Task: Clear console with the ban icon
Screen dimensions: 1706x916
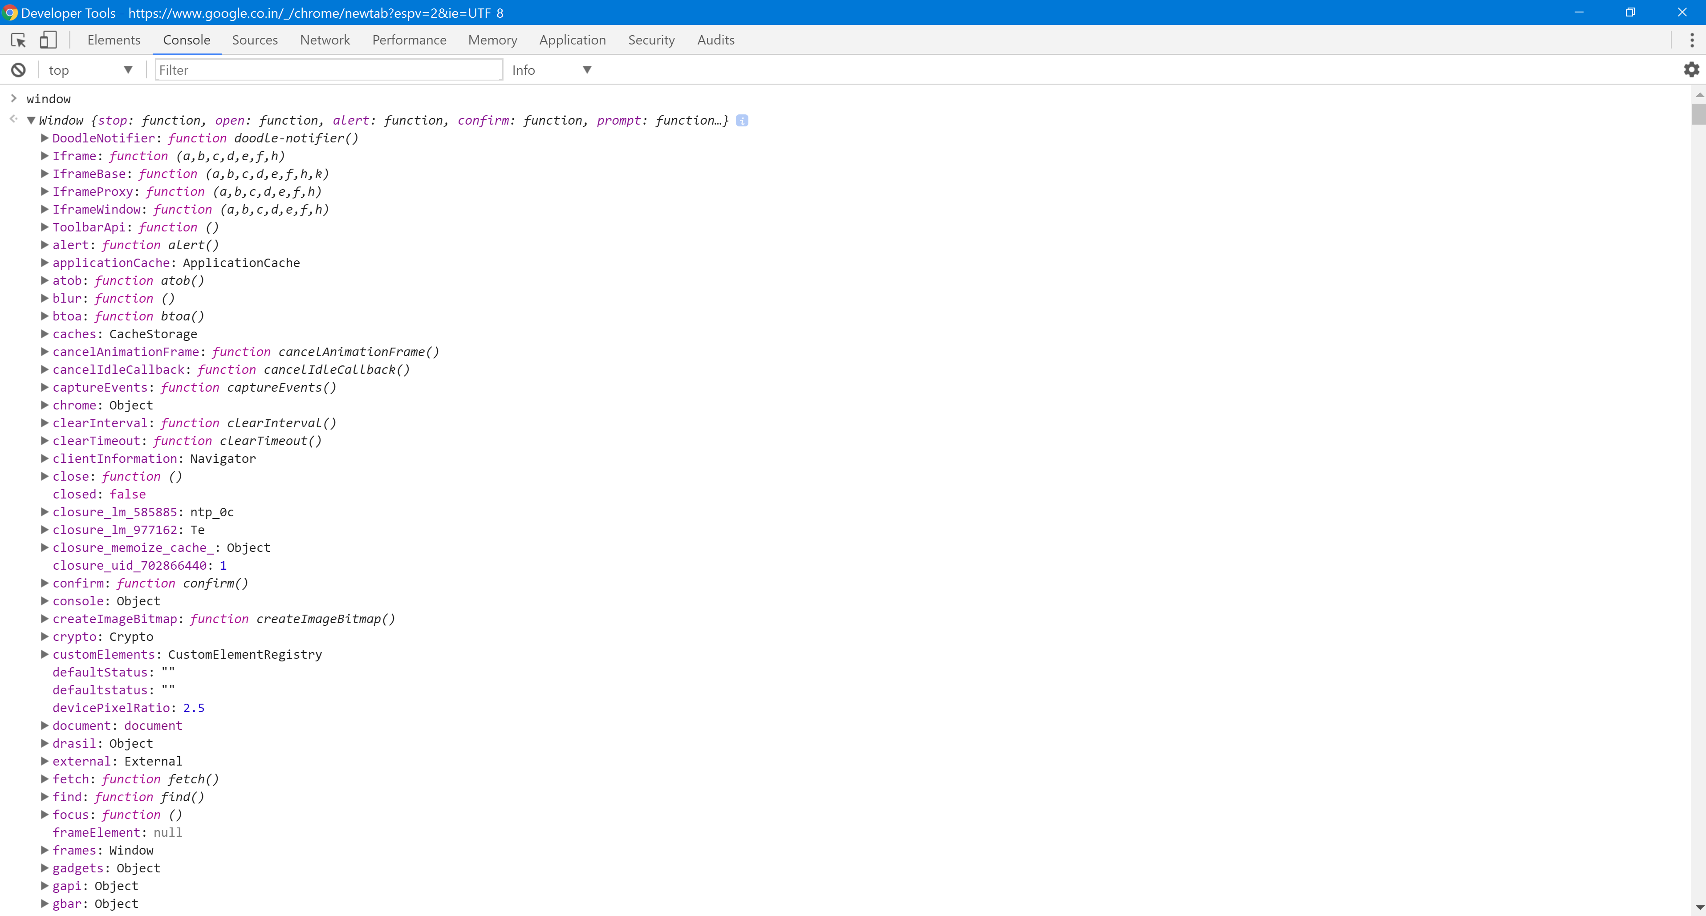Action: pos(19,70)
